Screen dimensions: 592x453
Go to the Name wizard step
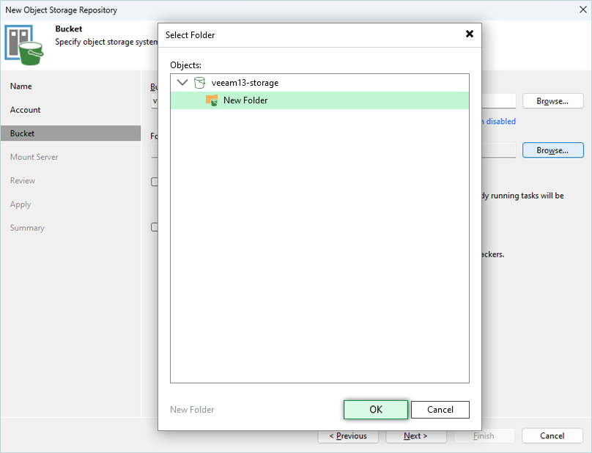tap(21, 86)
